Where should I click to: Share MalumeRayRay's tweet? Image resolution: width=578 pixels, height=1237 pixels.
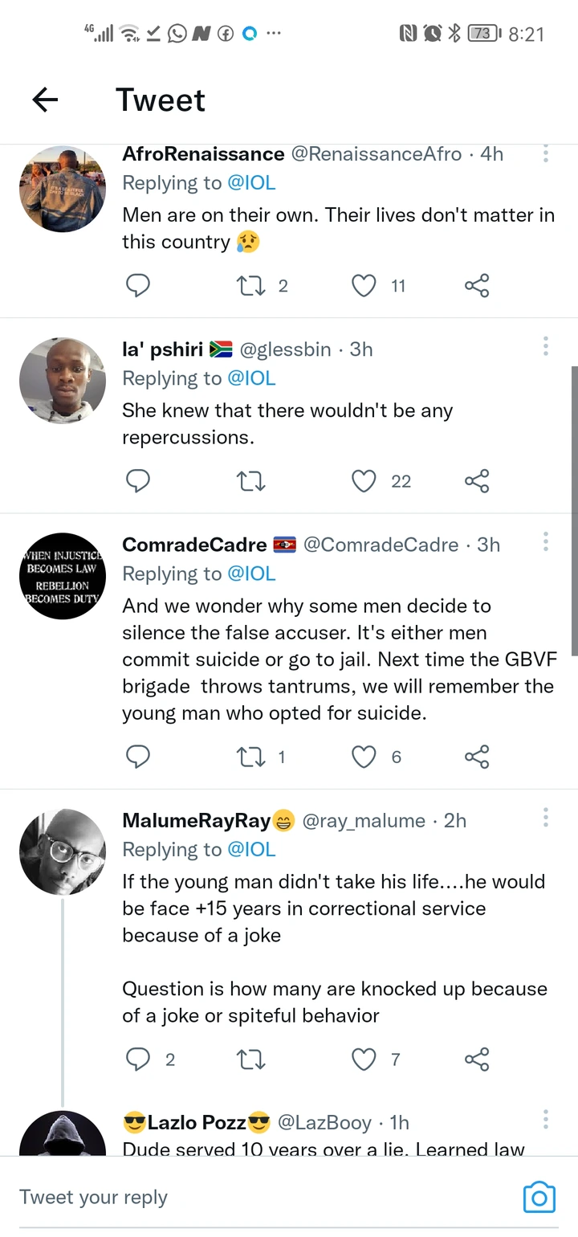(477, 1059)
